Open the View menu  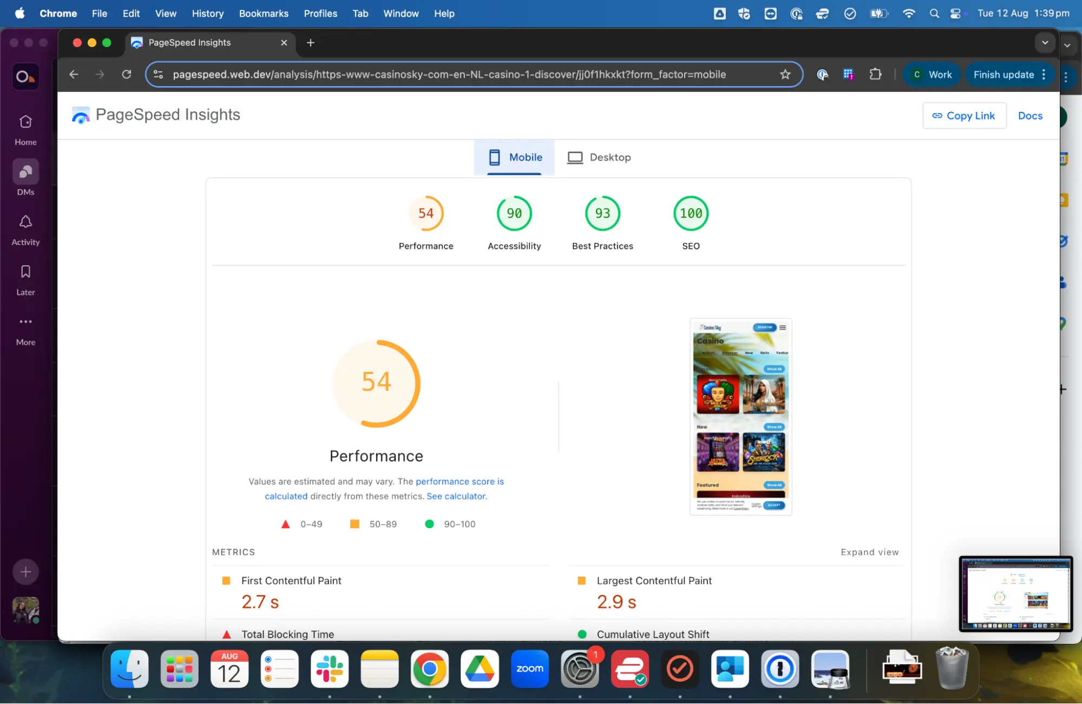pyautogui.click(x=166, y=14)
